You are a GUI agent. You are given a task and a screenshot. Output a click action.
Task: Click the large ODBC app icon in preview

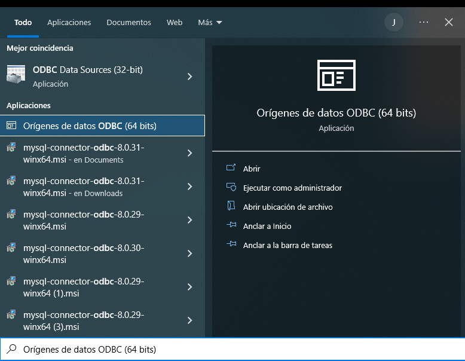[336, 75]
